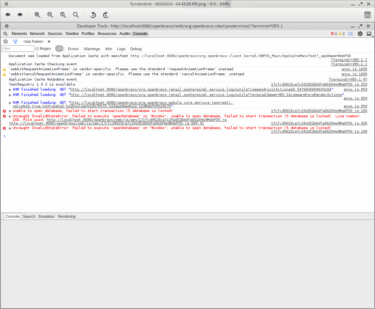Expand the first Uncaught InvalidStateError entry
Viewport: 375px width, 309px height.
coord(10,116)
